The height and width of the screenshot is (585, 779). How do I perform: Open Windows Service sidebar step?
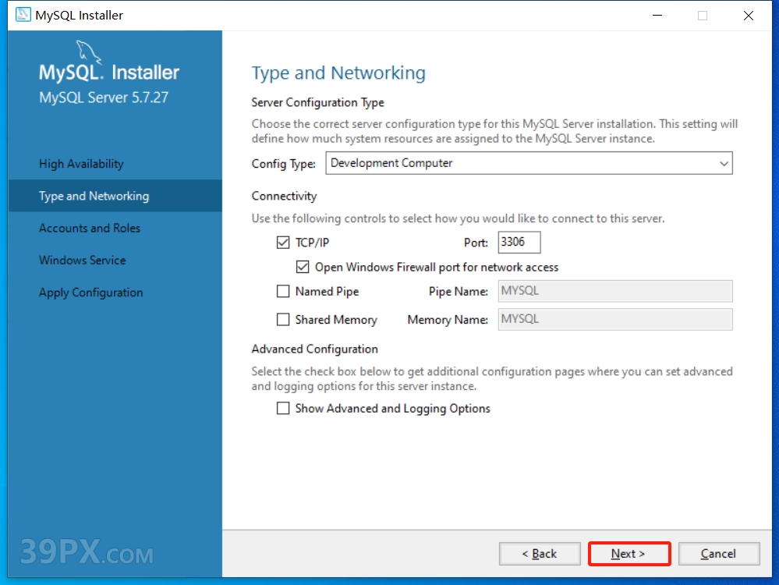pyautogui.click(x=82, y=261)
